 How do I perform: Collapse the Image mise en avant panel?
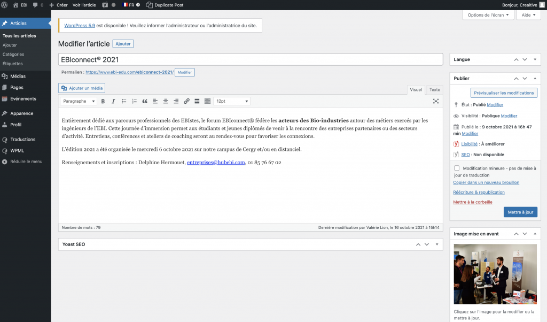tap(535, 234)
